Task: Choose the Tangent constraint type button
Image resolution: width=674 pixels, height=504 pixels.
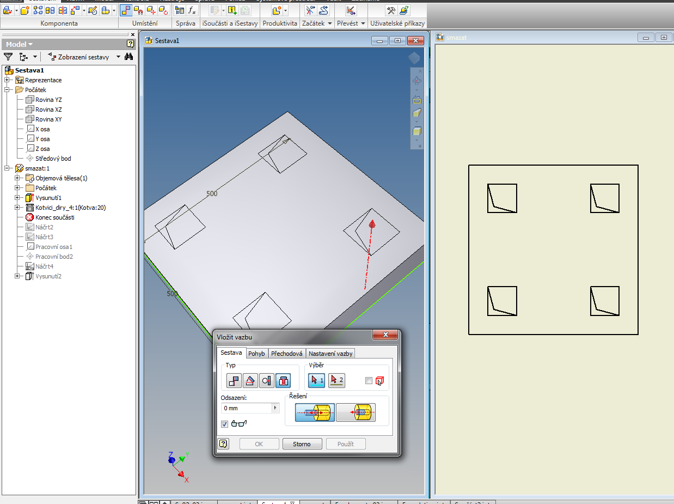Action: click(267, 381)
